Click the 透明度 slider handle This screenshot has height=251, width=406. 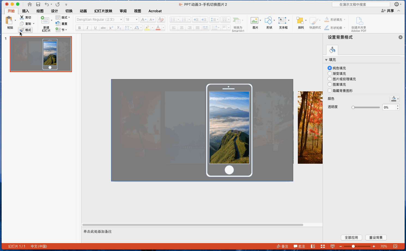[x=353, y=107]
